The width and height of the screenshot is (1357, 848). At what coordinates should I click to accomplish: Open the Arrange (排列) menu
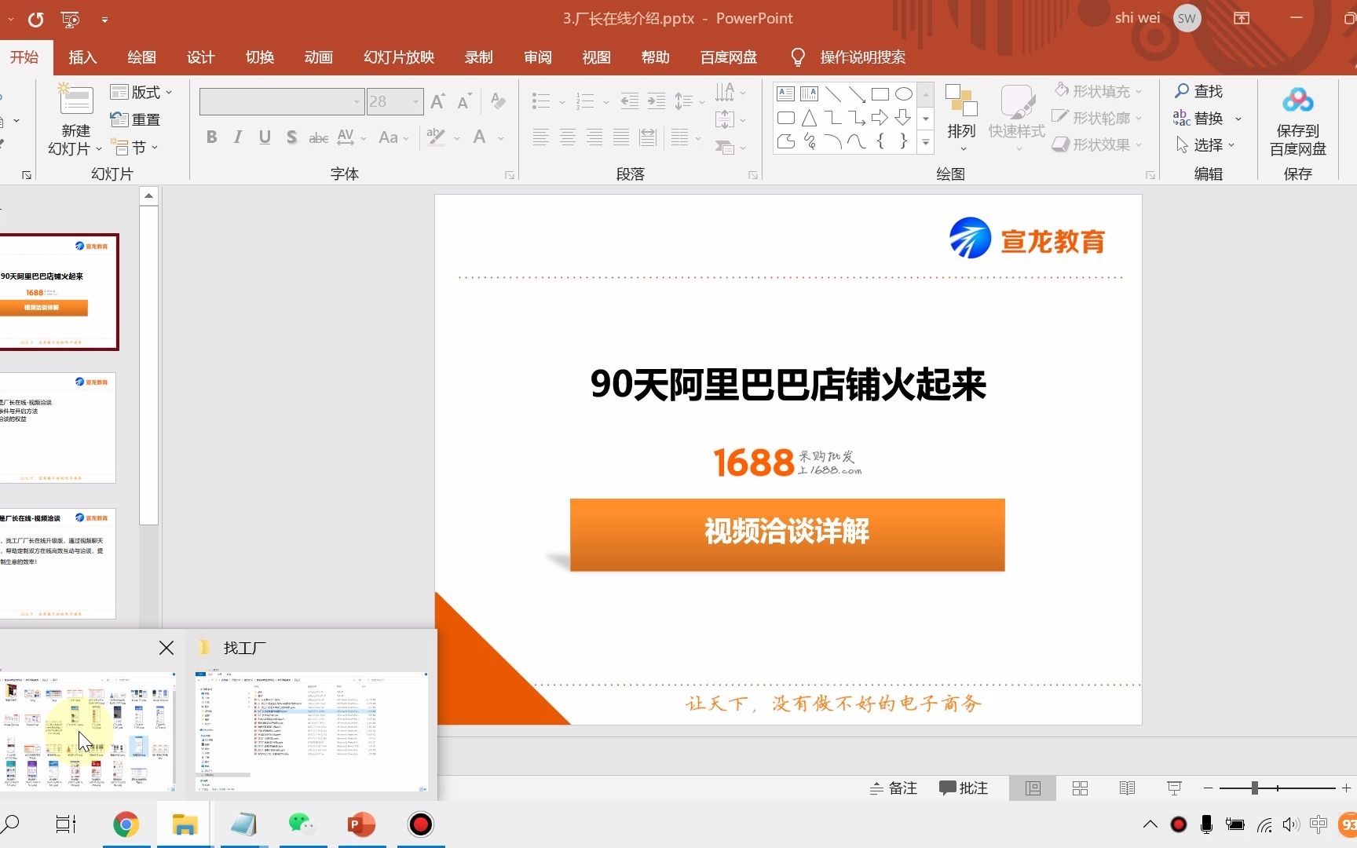coord(961,118)
